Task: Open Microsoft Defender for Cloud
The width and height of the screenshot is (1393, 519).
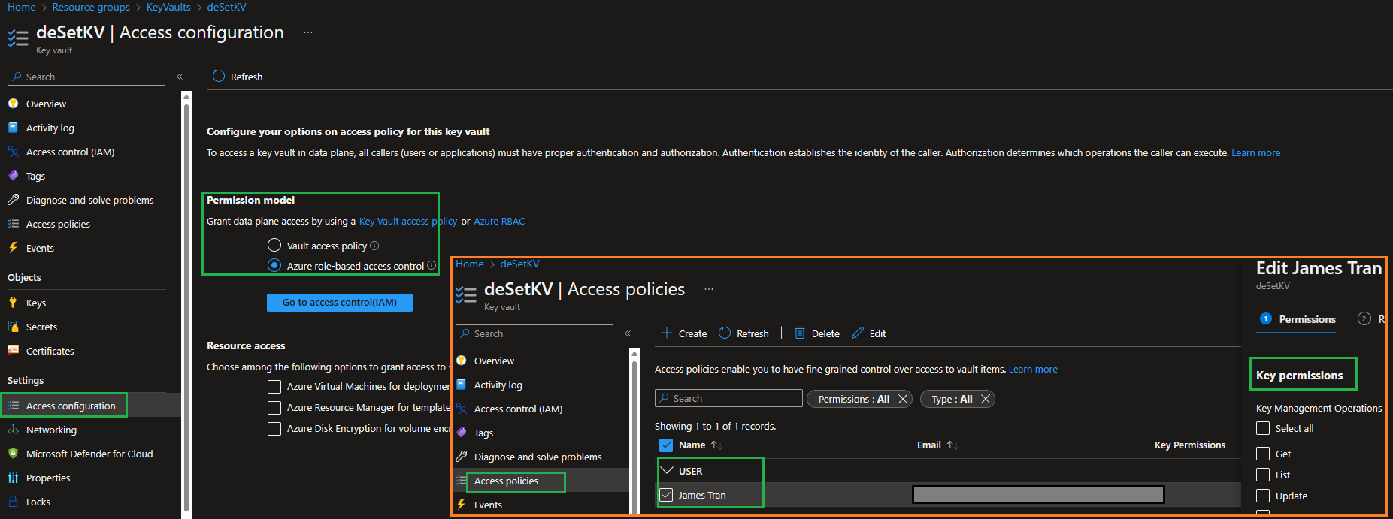Action: [89, 454]
